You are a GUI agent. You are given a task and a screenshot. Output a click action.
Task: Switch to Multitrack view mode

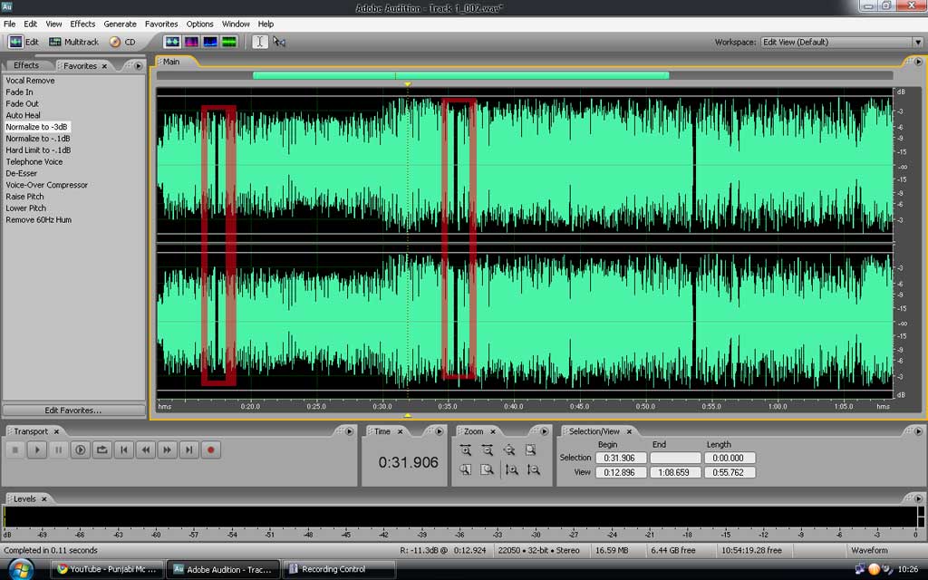[73, 42]
